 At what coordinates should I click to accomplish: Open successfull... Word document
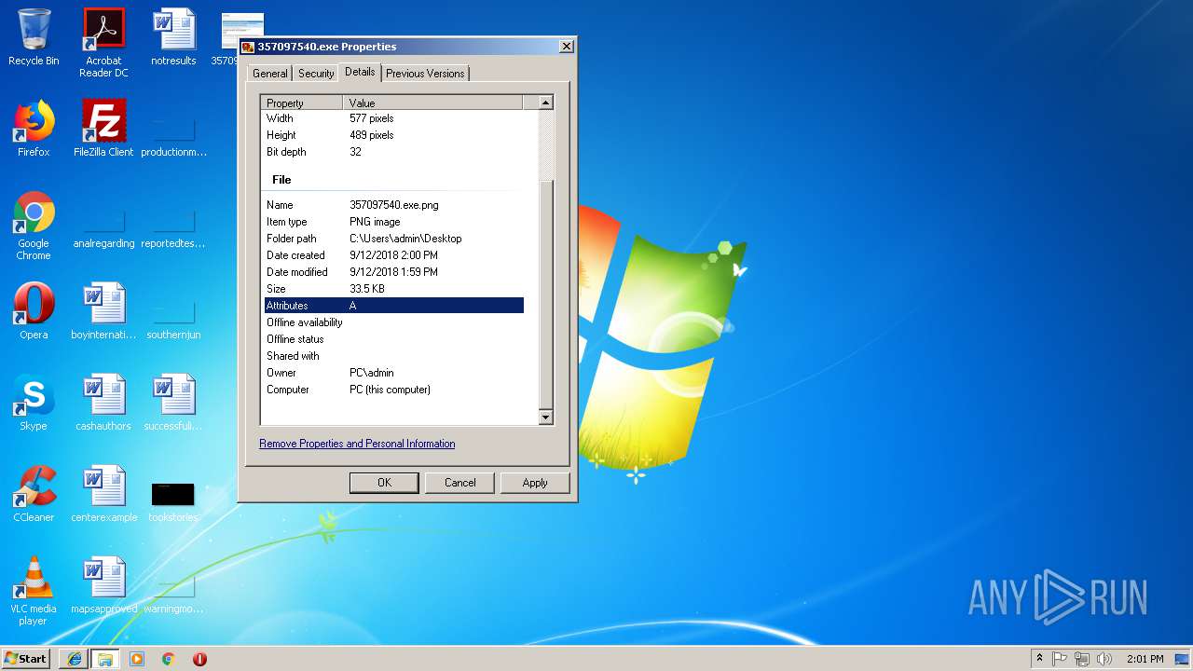(173, 403)
